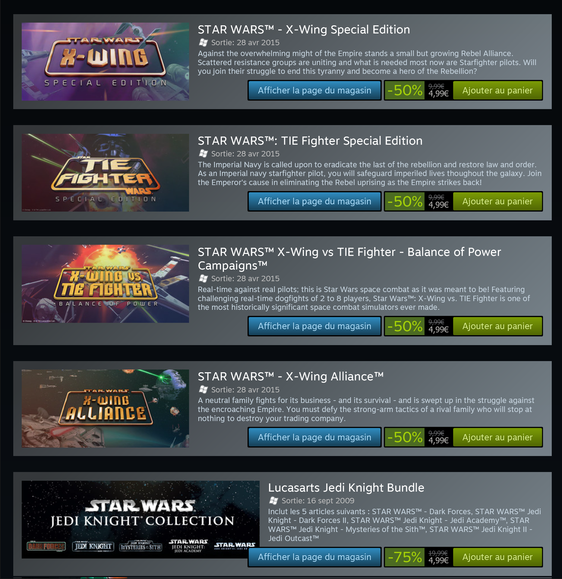
Task: Click Windows icon under X-Wing Special Edition
Action: 203,42
